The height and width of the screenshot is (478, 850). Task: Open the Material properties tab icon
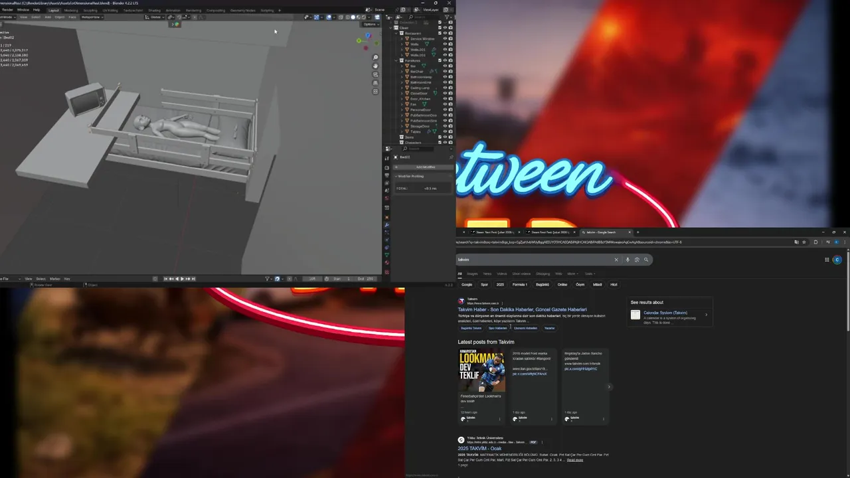pyautogui.click(x=386, y=263)
